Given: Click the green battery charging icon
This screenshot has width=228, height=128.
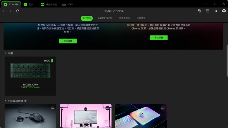Looking at the screenshot, I should pyautogui.click(x=52, y=61).
